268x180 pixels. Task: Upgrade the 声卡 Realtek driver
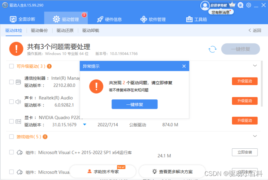click(245, 101)
